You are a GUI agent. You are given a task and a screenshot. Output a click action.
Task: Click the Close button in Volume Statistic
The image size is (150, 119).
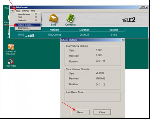coord(102,112)
